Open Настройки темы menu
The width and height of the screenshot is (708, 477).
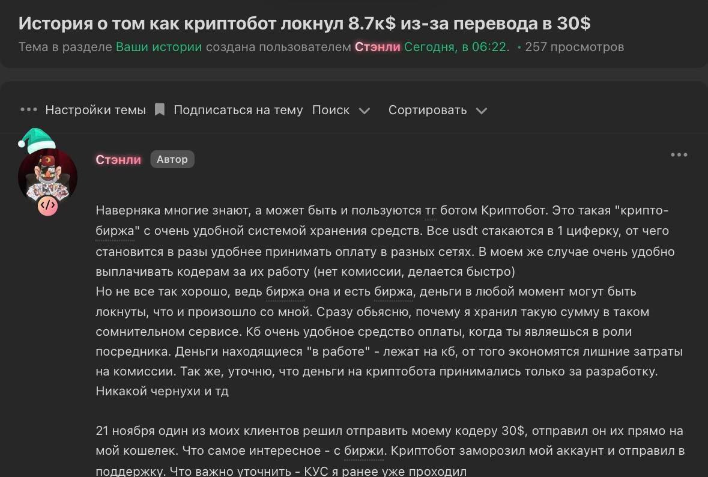(x=95, y=110)
